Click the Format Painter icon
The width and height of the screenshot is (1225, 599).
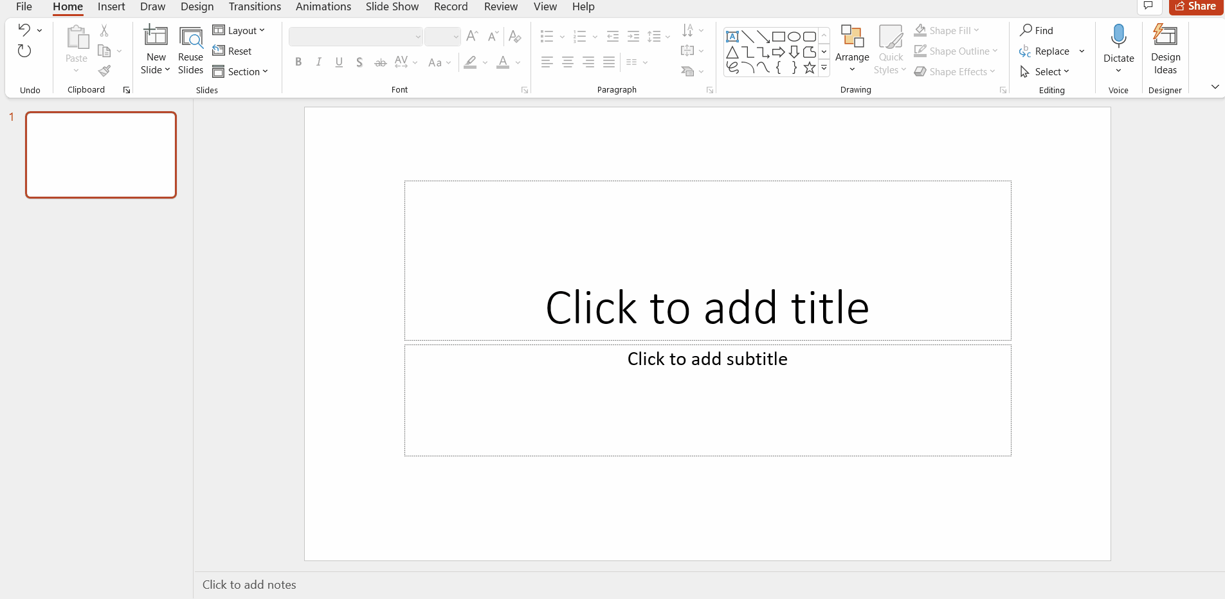pos(105,71)
